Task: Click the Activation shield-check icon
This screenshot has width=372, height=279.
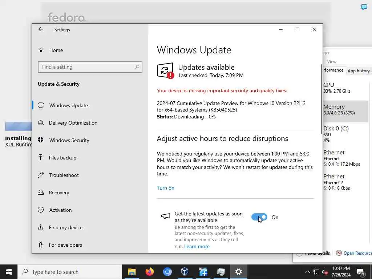Action: (x=41, y=210)
